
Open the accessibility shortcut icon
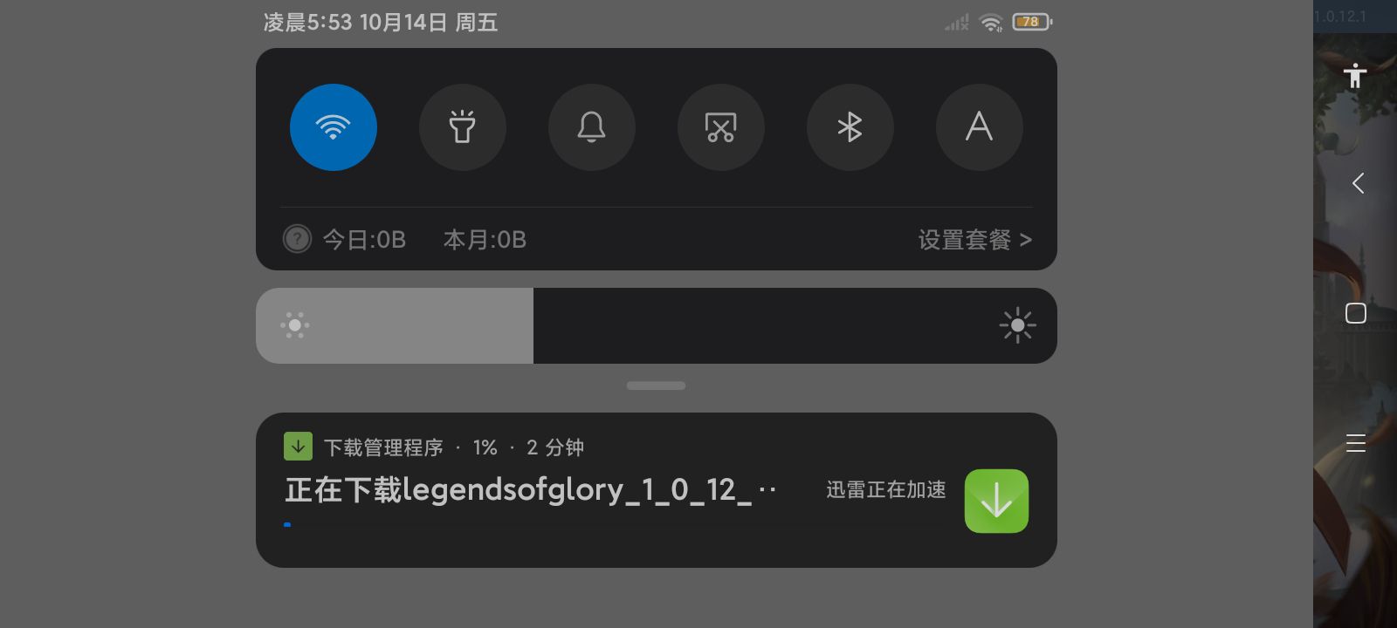(1355, 76)
